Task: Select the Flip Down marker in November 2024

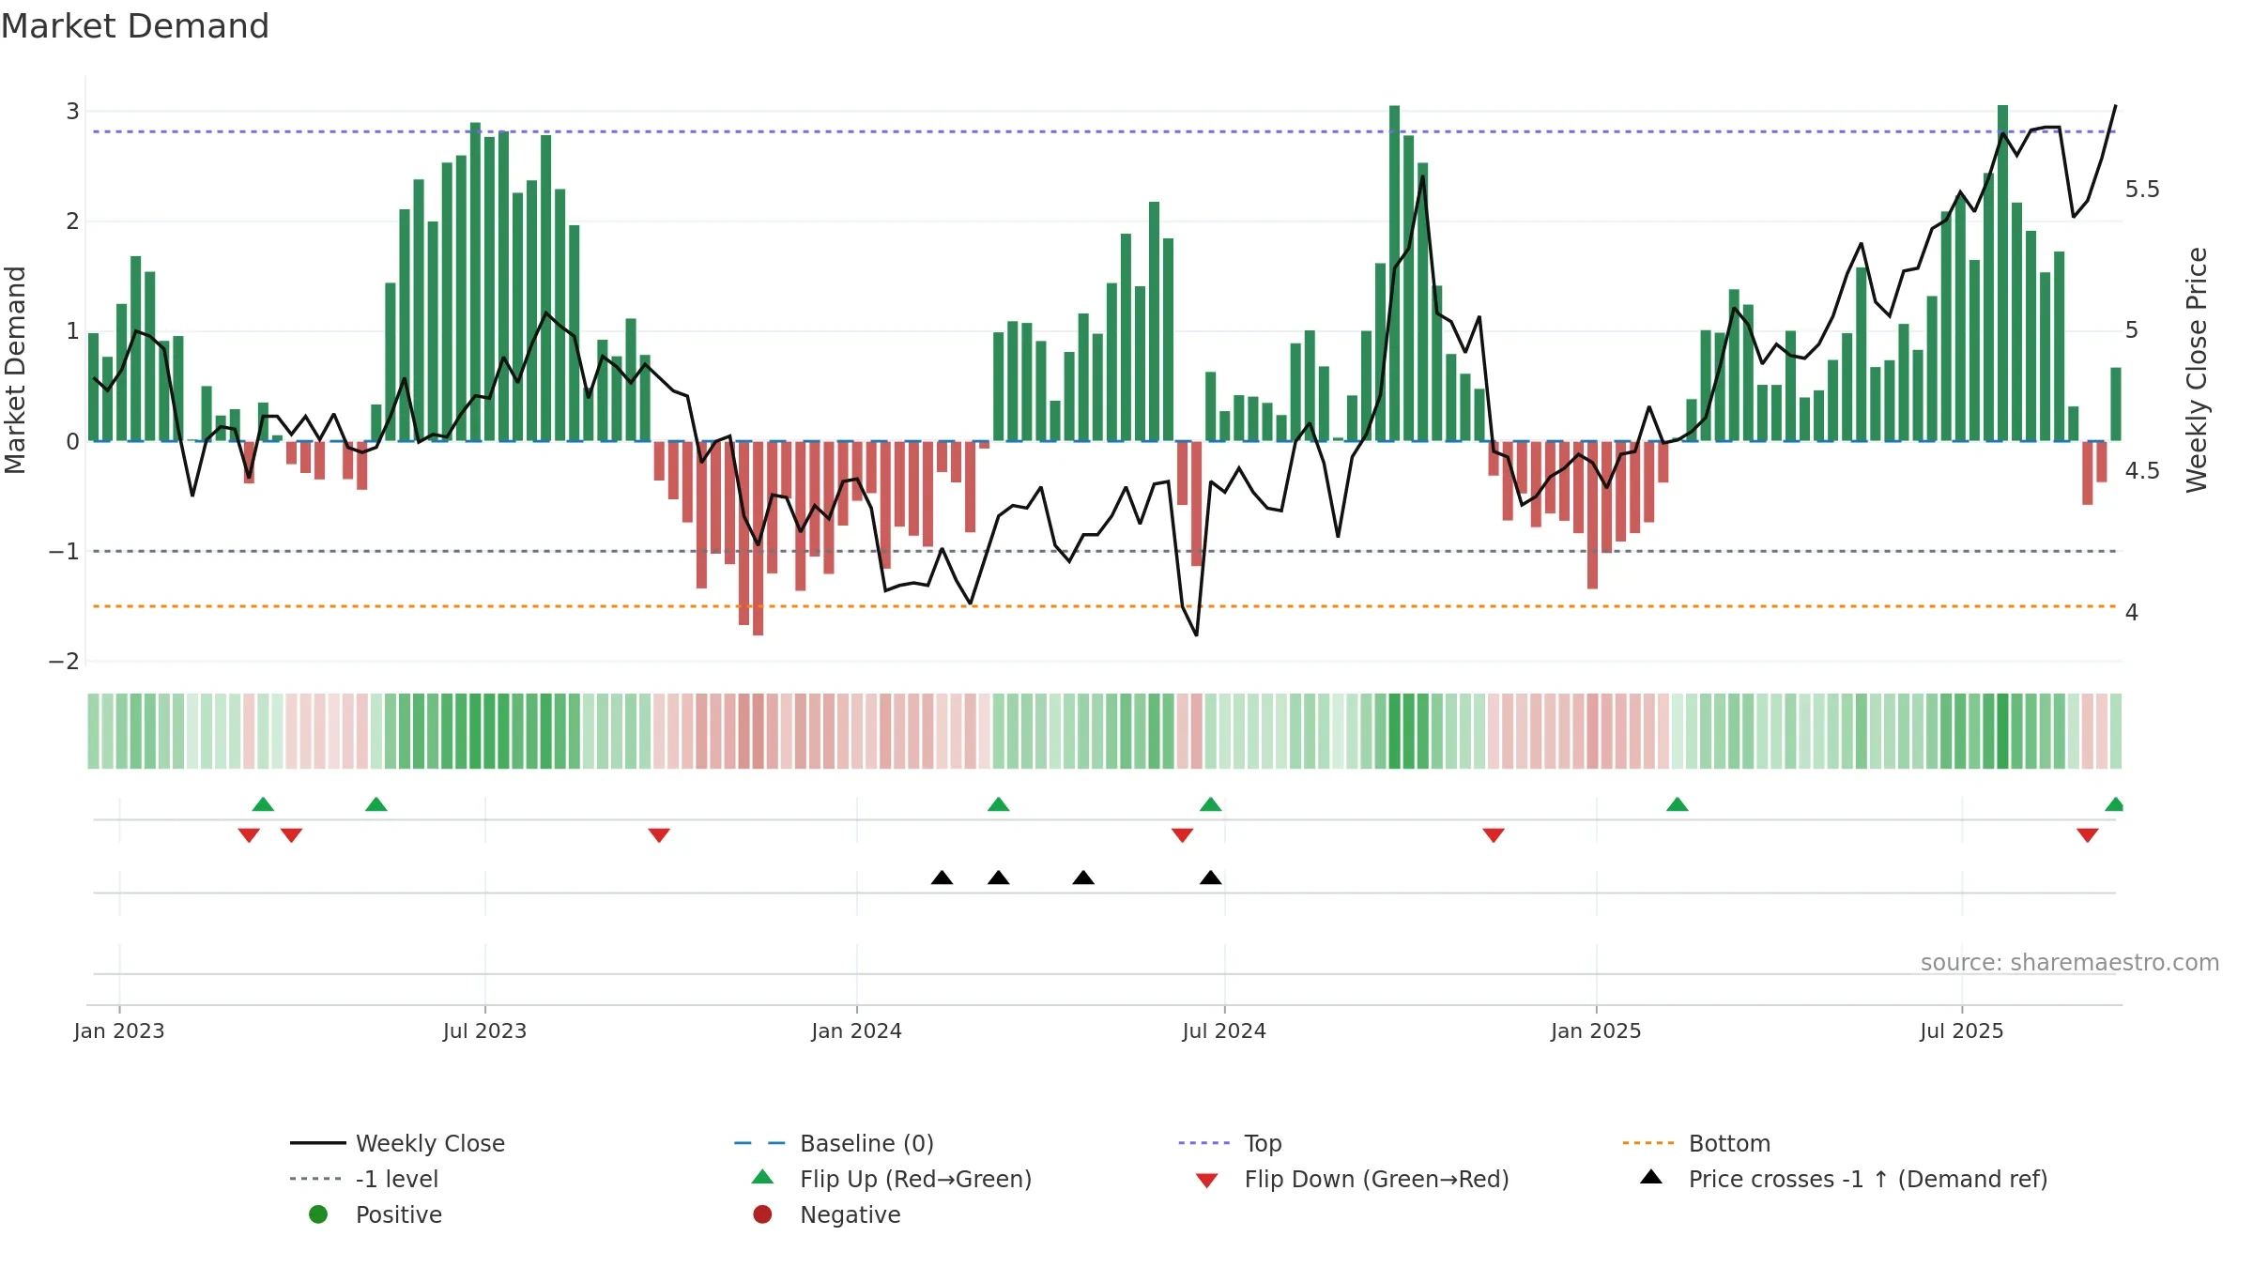Action: (x=1494, y=835)
